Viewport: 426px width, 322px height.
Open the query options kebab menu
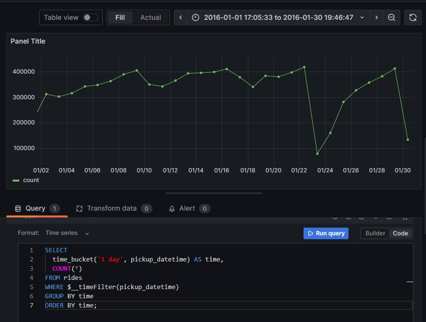(406, 216)
